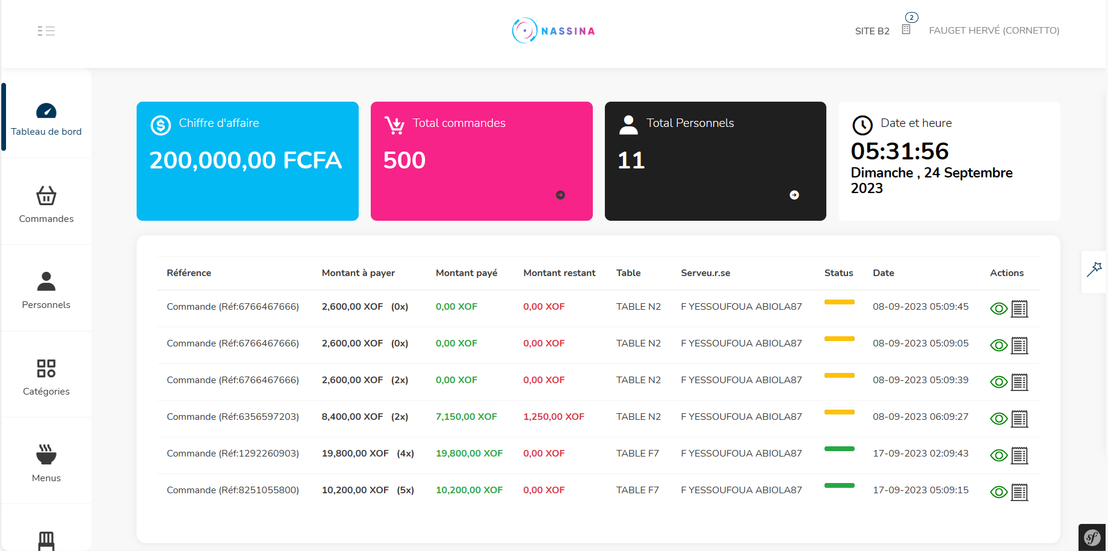View details eye icon for order 6356597203
The image size is (1108, 551).
click(998, 419)
